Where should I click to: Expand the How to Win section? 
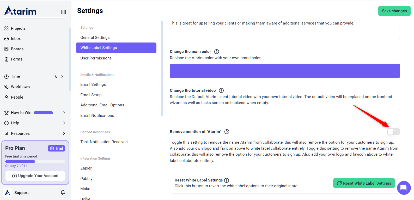tap(64, 113)
